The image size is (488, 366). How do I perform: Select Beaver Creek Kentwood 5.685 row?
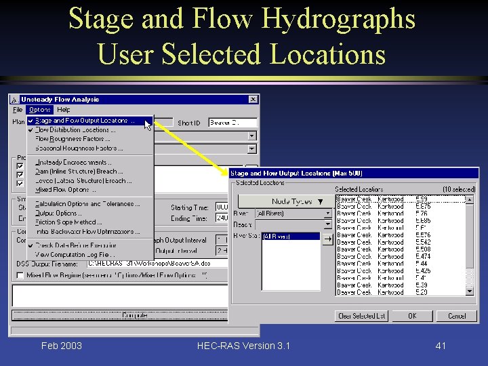401,221
